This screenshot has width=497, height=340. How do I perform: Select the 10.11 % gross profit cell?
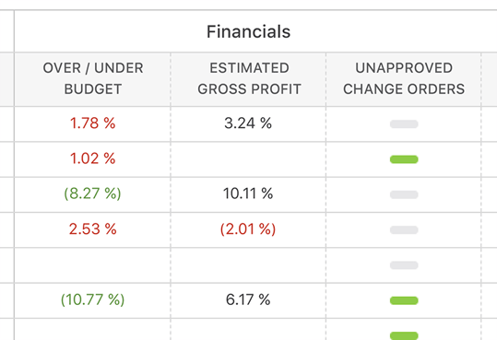point(248,193)
